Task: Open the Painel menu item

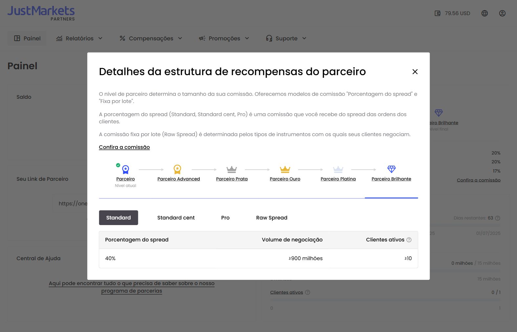Action: pos(27,38)
